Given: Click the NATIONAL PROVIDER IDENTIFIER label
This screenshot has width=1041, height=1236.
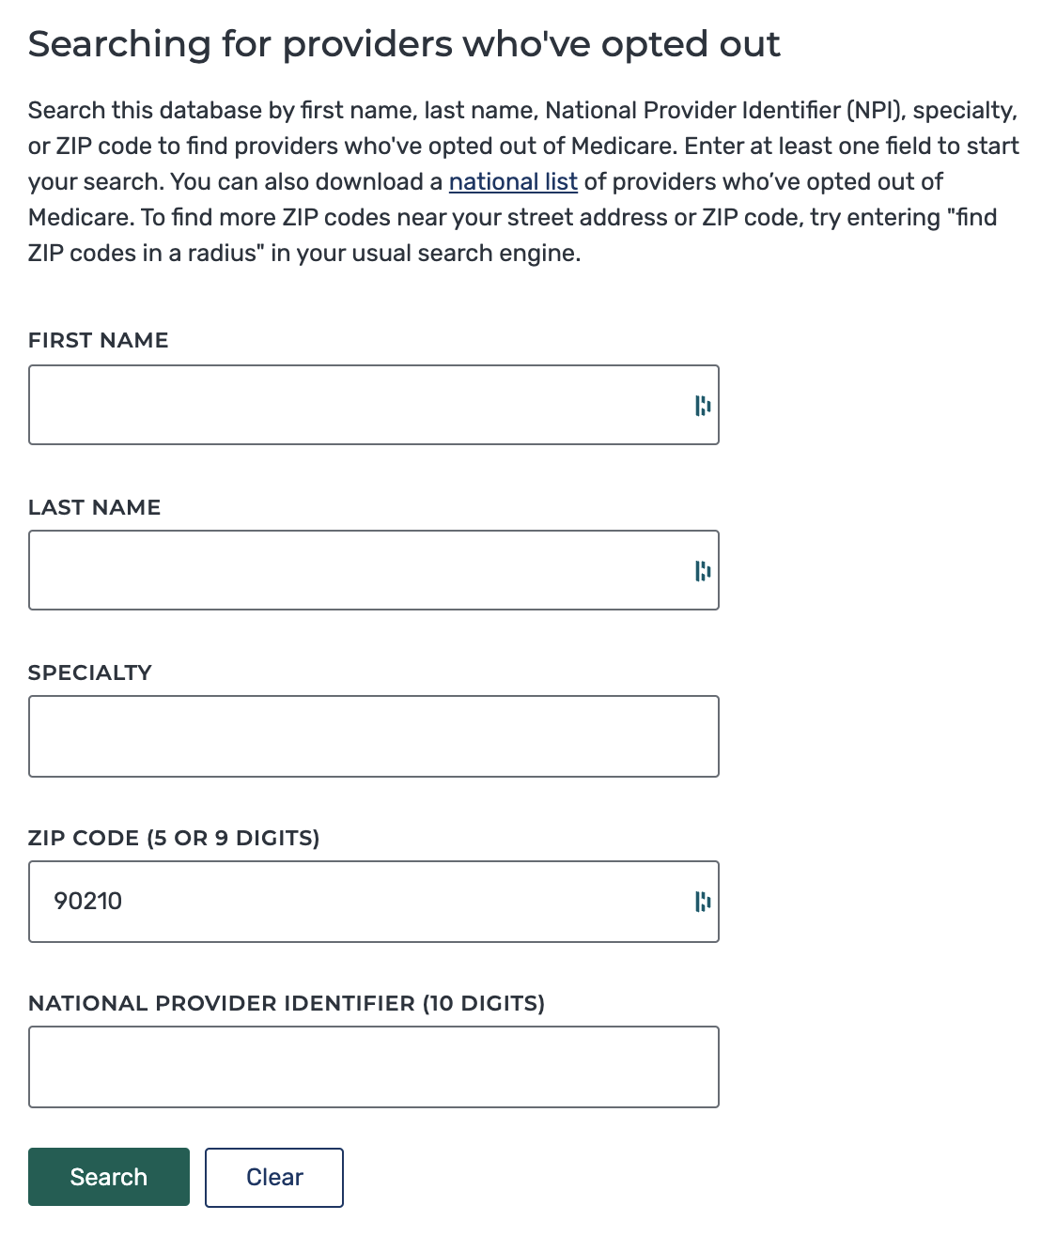Looking at the screenshot, I should (x=287, y=1003).
